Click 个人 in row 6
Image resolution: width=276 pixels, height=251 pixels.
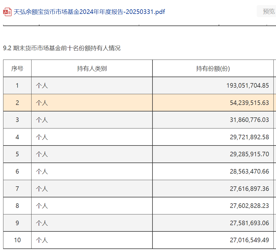tap(42, 171)
